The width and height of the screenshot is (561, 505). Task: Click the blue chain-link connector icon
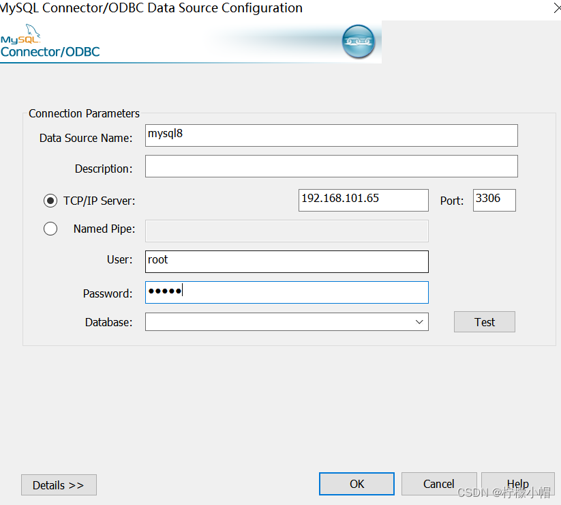pyautogui.click(x=358, y=42)
